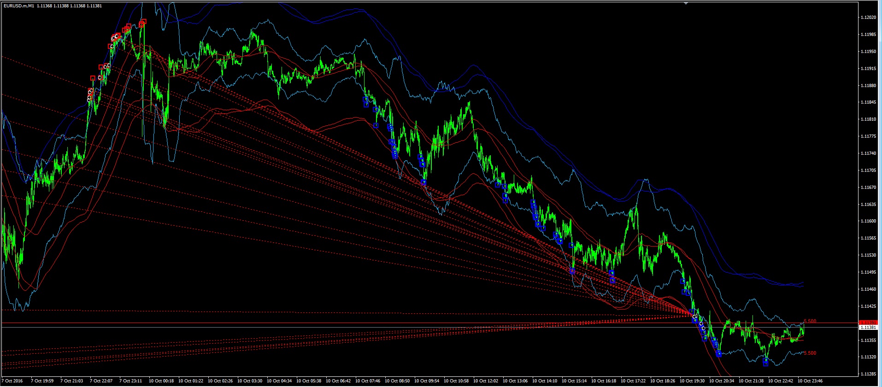The width and height of the screenshot is (882, 387).
Task: Click the 10 Oct 01:22 time axis label
Action: click(x=191, y=381)
